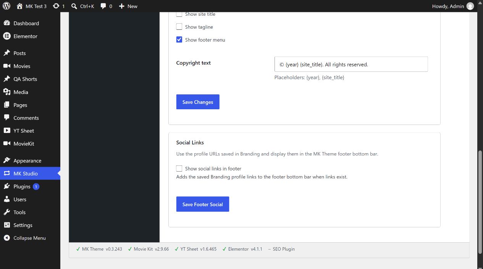Click the Users person icon
The width and height of the screenshot is (483, 269).
[6, 199]
